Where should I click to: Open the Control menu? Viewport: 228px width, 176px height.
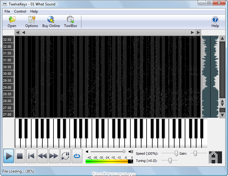click(x=20, y=11)
